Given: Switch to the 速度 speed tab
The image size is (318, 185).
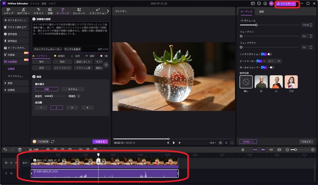Looking at the screenshot, I should [261, 12].
